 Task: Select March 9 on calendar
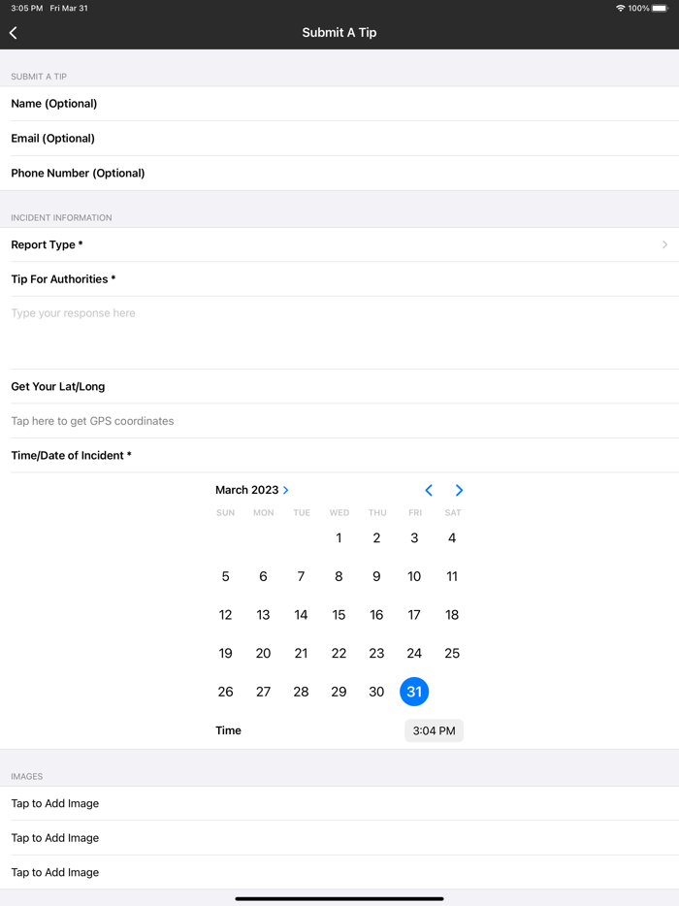pyautogui.click(x=376, y=576)
